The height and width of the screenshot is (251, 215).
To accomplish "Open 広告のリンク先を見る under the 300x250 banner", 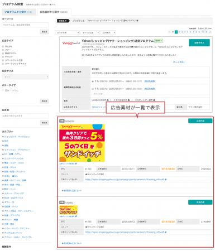I will 68,163.
